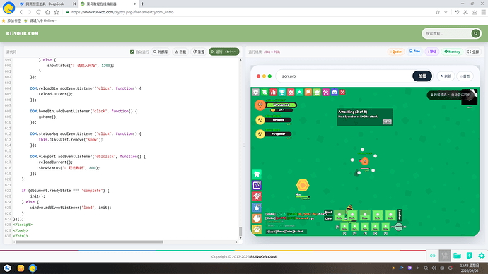Open the Windows Start button

click(x=8, y=268)
